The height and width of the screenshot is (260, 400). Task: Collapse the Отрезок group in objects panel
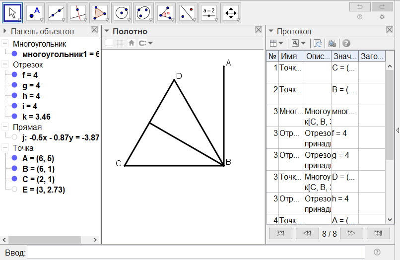pyautogui.click(x=5, y=65)
